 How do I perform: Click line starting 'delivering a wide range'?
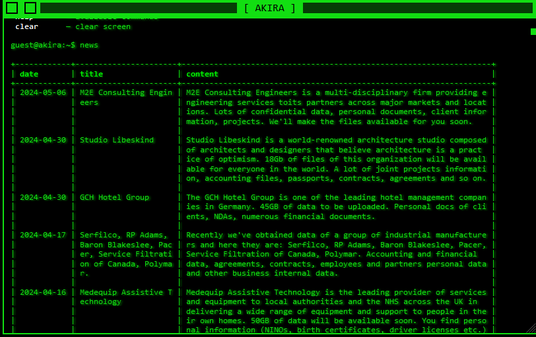click(337, 311)
